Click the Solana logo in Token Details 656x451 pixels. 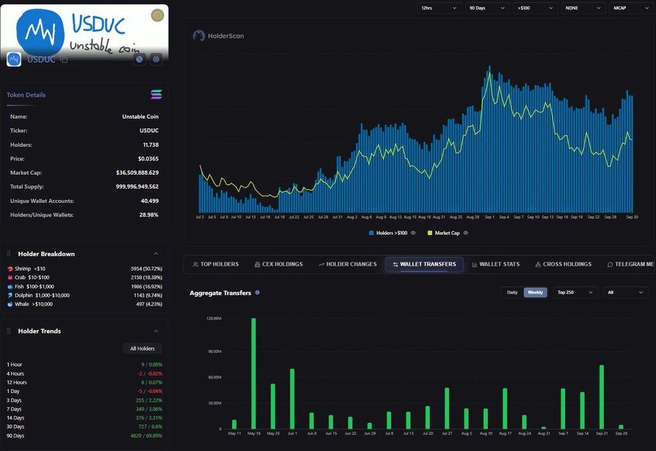point(156,95)
